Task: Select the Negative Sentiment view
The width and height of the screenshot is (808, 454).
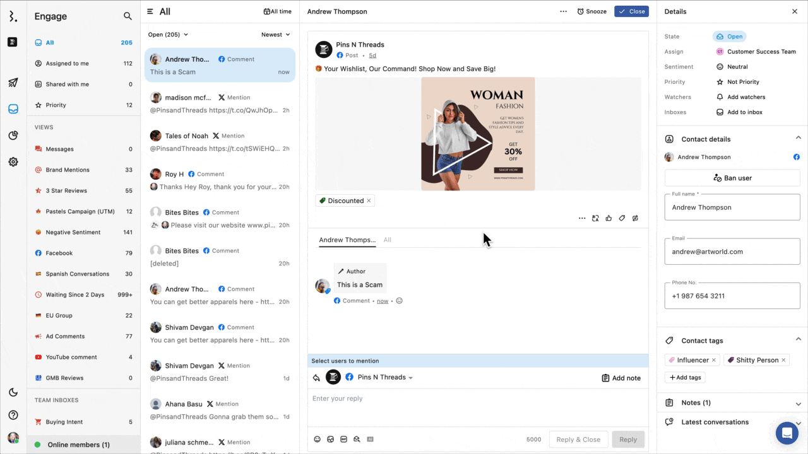Action: click(73, 232)
